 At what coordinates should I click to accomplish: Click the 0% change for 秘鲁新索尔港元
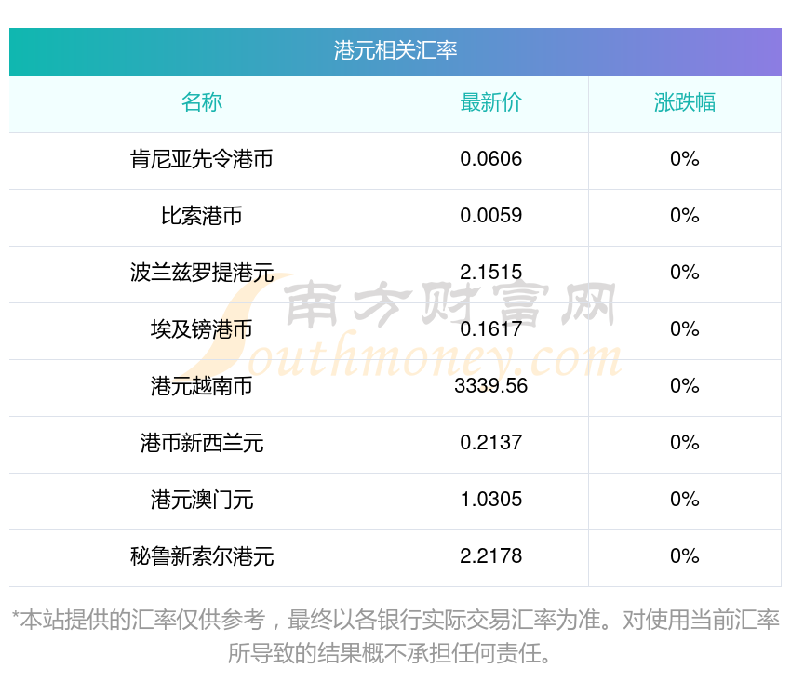click(x=685, y=556)
